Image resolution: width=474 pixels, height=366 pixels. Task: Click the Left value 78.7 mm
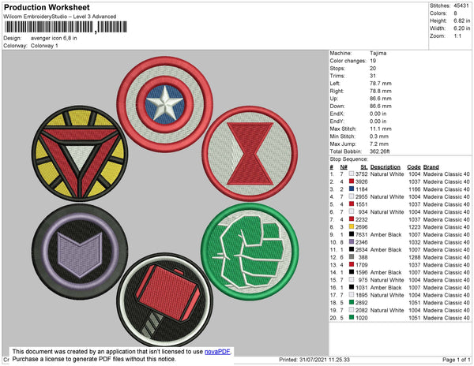[x=381, y=84]
